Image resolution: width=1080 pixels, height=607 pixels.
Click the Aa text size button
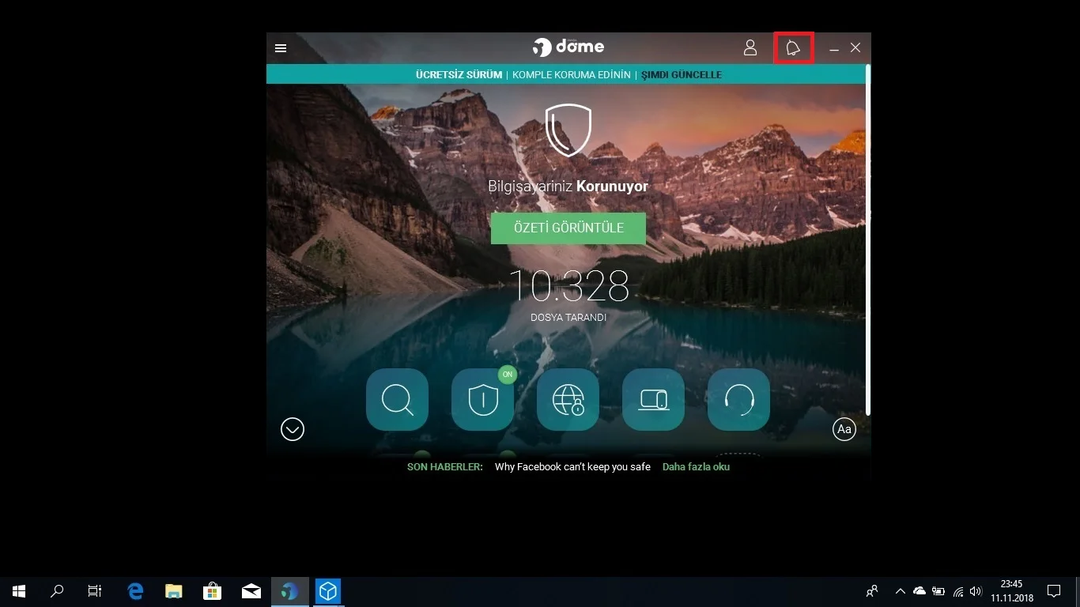844,429
